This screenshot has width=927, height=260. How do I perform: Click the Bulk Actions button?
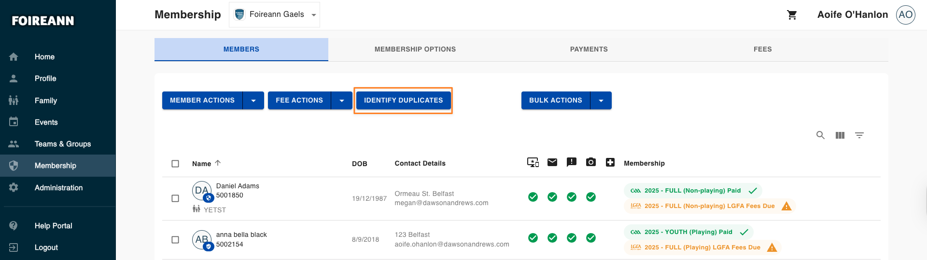556,100
